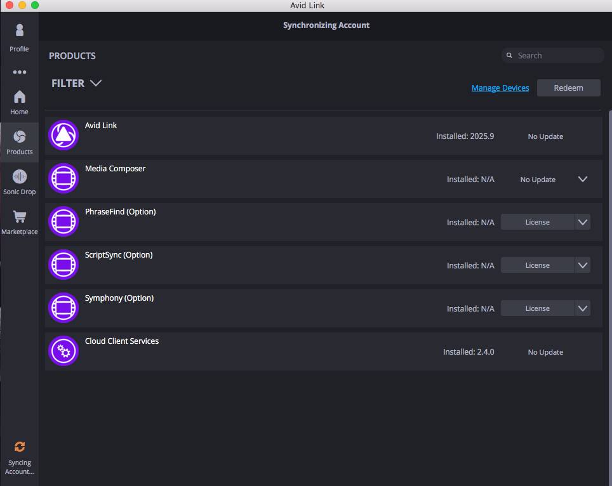Viewport: 612px width, 486px height.
Task: Expand the FILTER dropdown
Action: point(76,83)
